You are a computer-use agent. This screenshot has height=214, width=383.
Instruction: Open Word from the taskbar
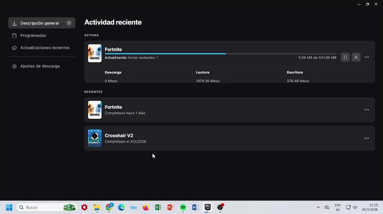coord(195,207)
